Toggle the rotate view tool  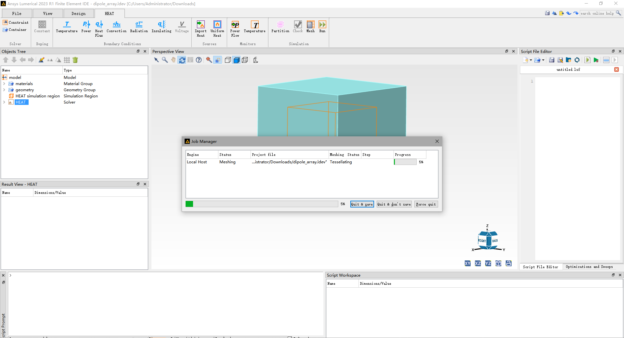(x=182, y=60)
